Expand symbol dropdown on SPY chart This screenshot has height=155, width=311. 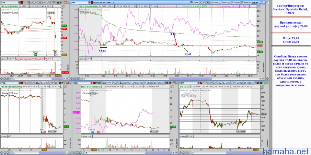198,83
